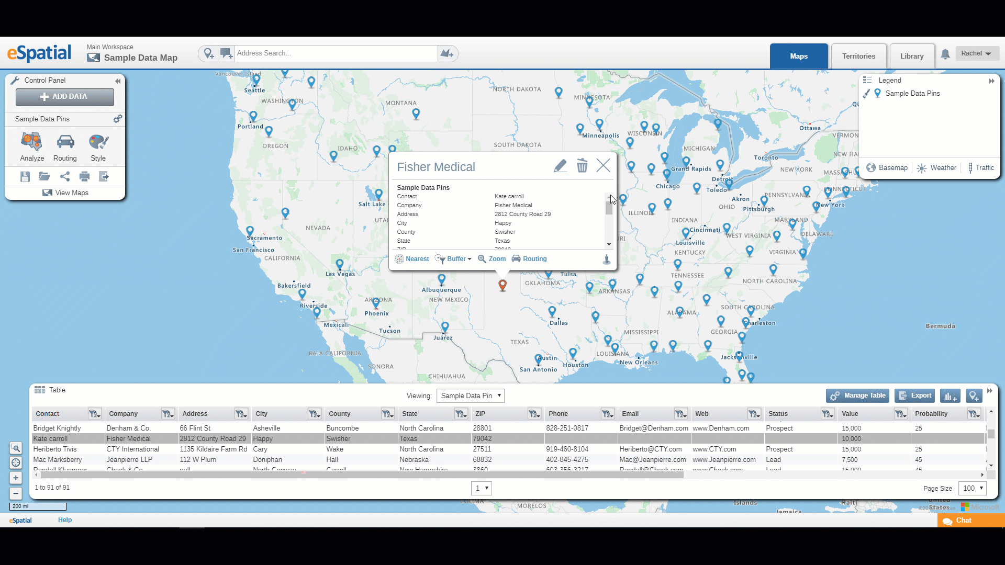Click the save map disk icon
Image resolution: width=1005 pixels, height=565 pixels.
tap(25, 177)
